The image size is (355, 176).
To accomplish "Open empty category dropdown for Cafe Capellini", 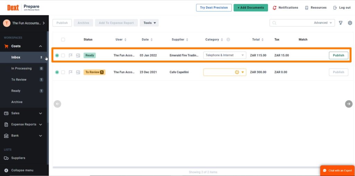I will [x=225, y=72].
